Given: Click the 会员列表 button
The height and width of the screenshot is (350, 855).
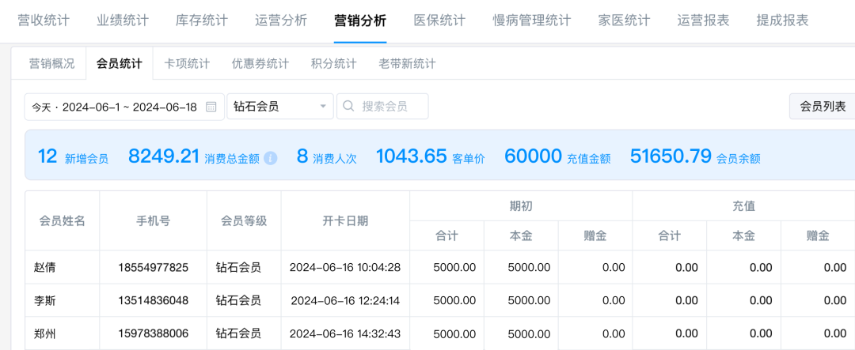Looking at the screenshot, I should point(823,106).
